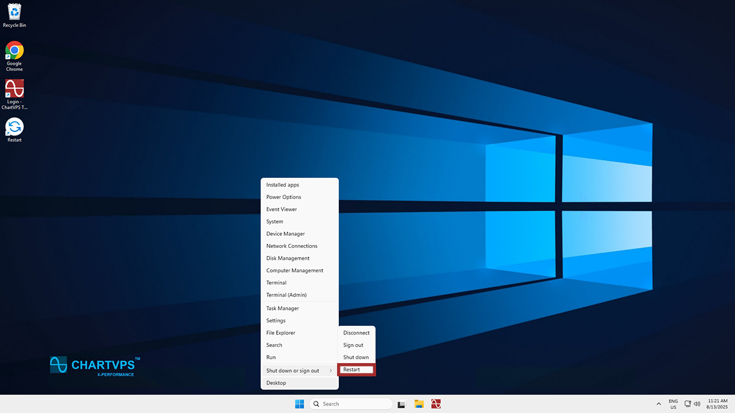Select the Restart desktop shortcut icon

[14, 127]
